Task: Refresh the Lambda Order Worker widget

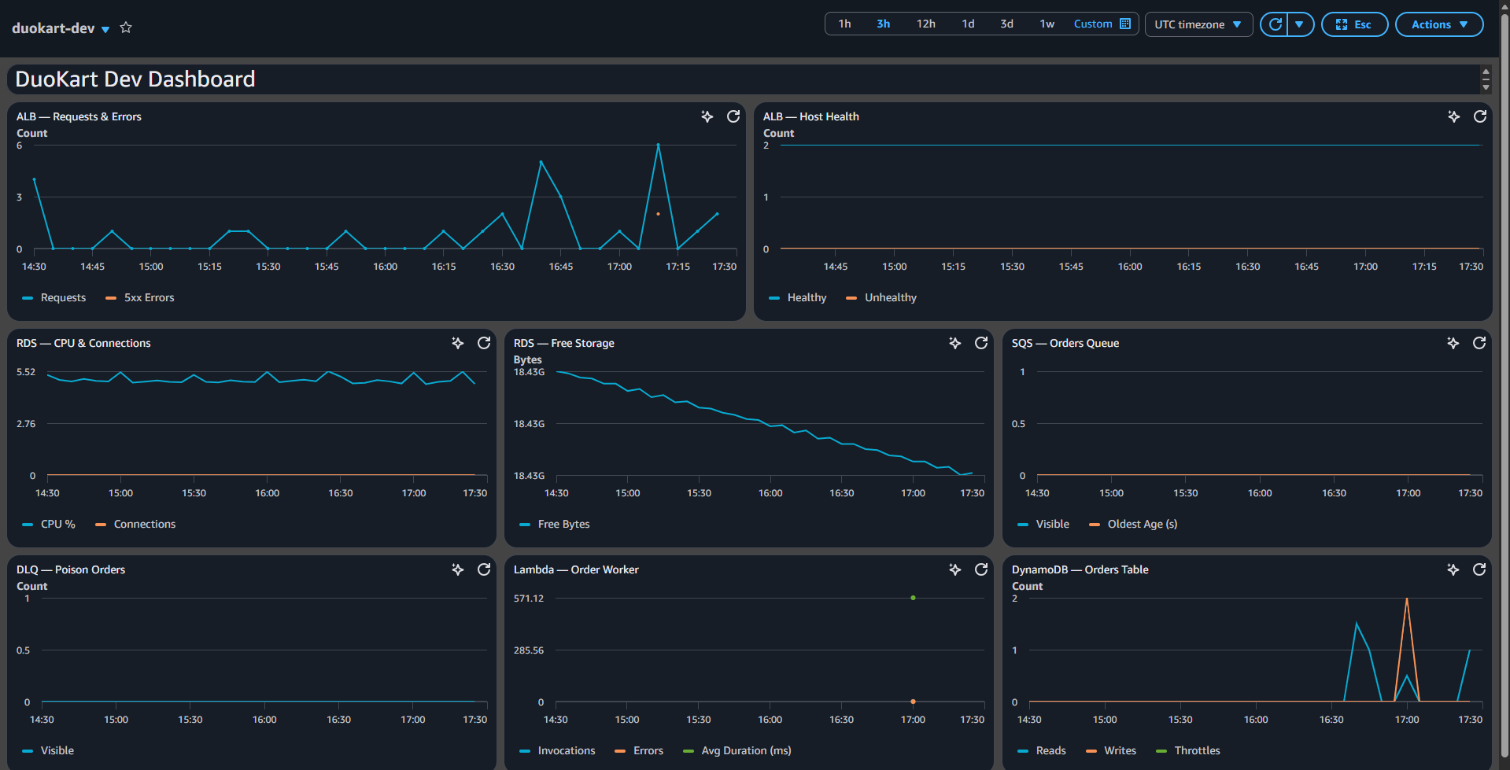Action: 981,569
